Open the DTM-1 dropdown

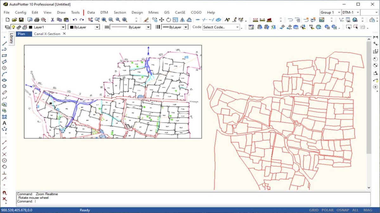click(x=357, y=12)
